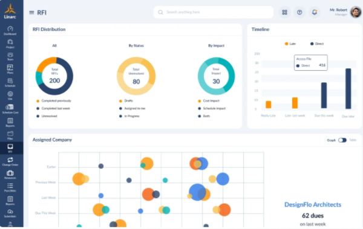363x229 pixels.
Task: Click the 'Last Week' axis label
Action: [x=48, y=198]
